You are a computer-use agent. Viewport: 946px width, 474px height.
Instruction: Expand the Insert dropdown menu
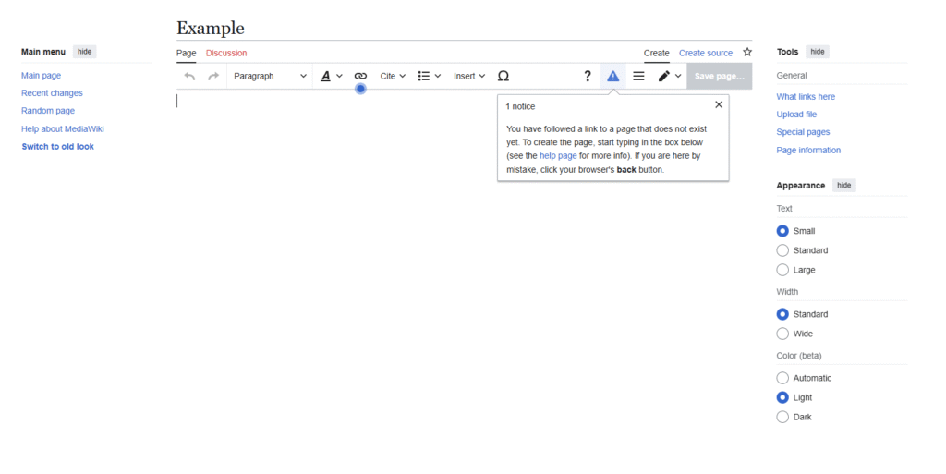469,76
